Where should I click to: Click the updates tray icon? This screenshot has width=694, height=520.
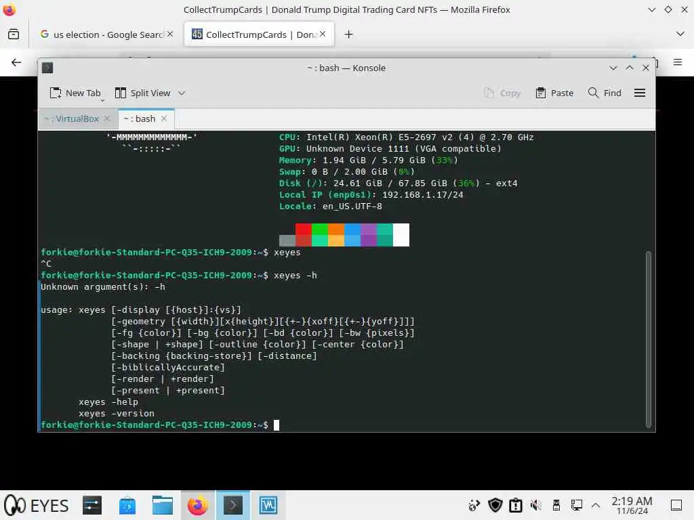click(474, 505)
